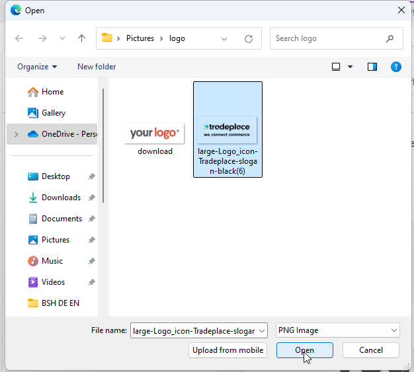
Task: Toggle the preview pane
Action: 372,67
